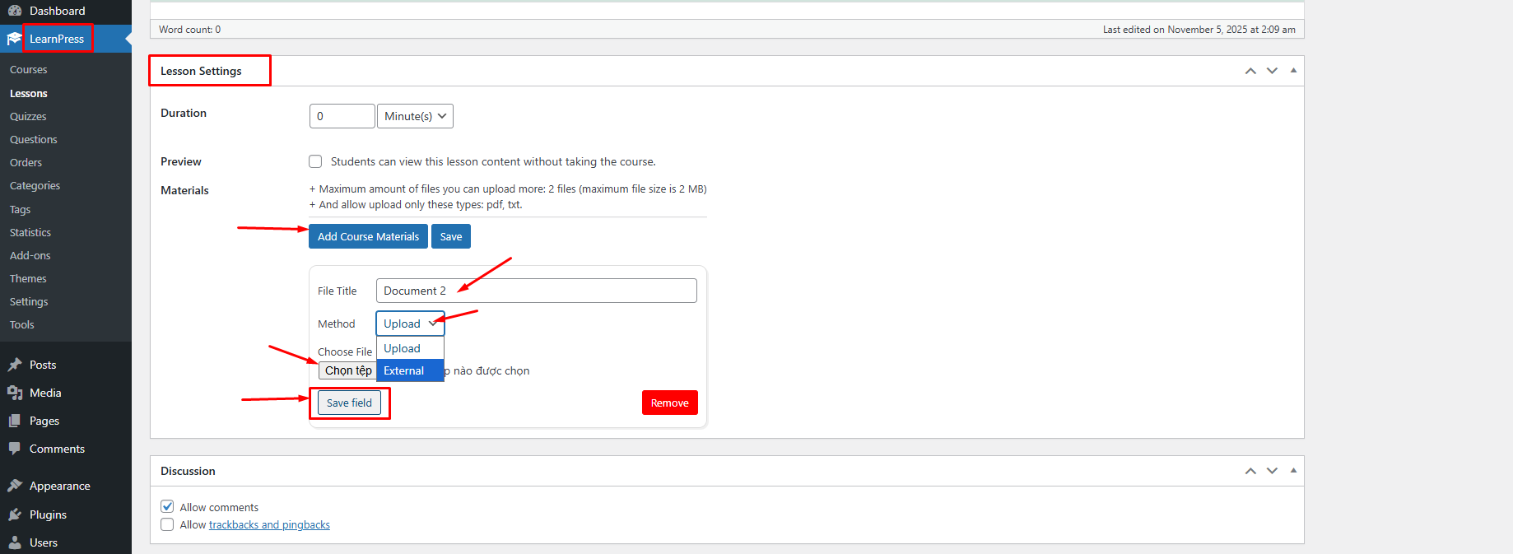Click the Media library icon
1513x554 pixels.
click(15, 393)
